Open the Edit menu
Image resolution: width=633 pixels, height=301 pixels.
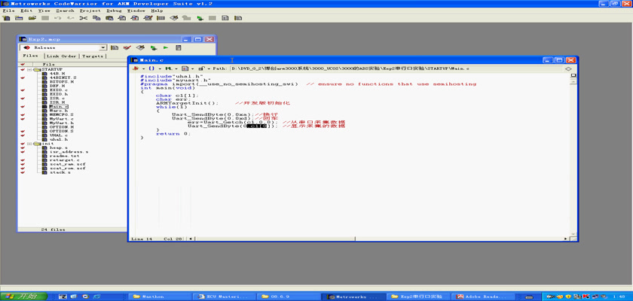(26, 11)
